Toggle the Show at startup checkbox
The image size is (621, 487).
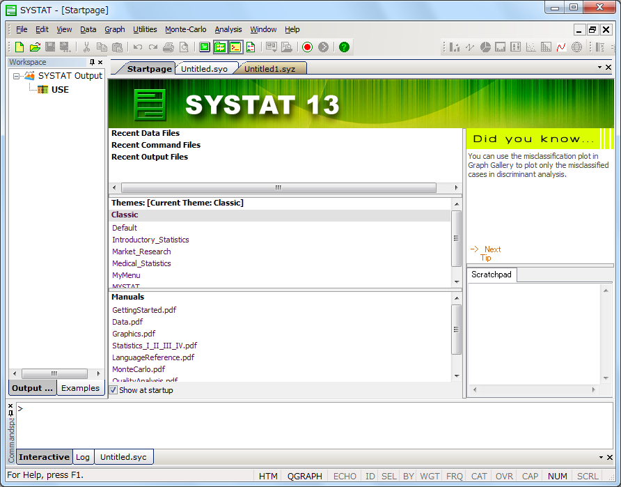(113, 390)
